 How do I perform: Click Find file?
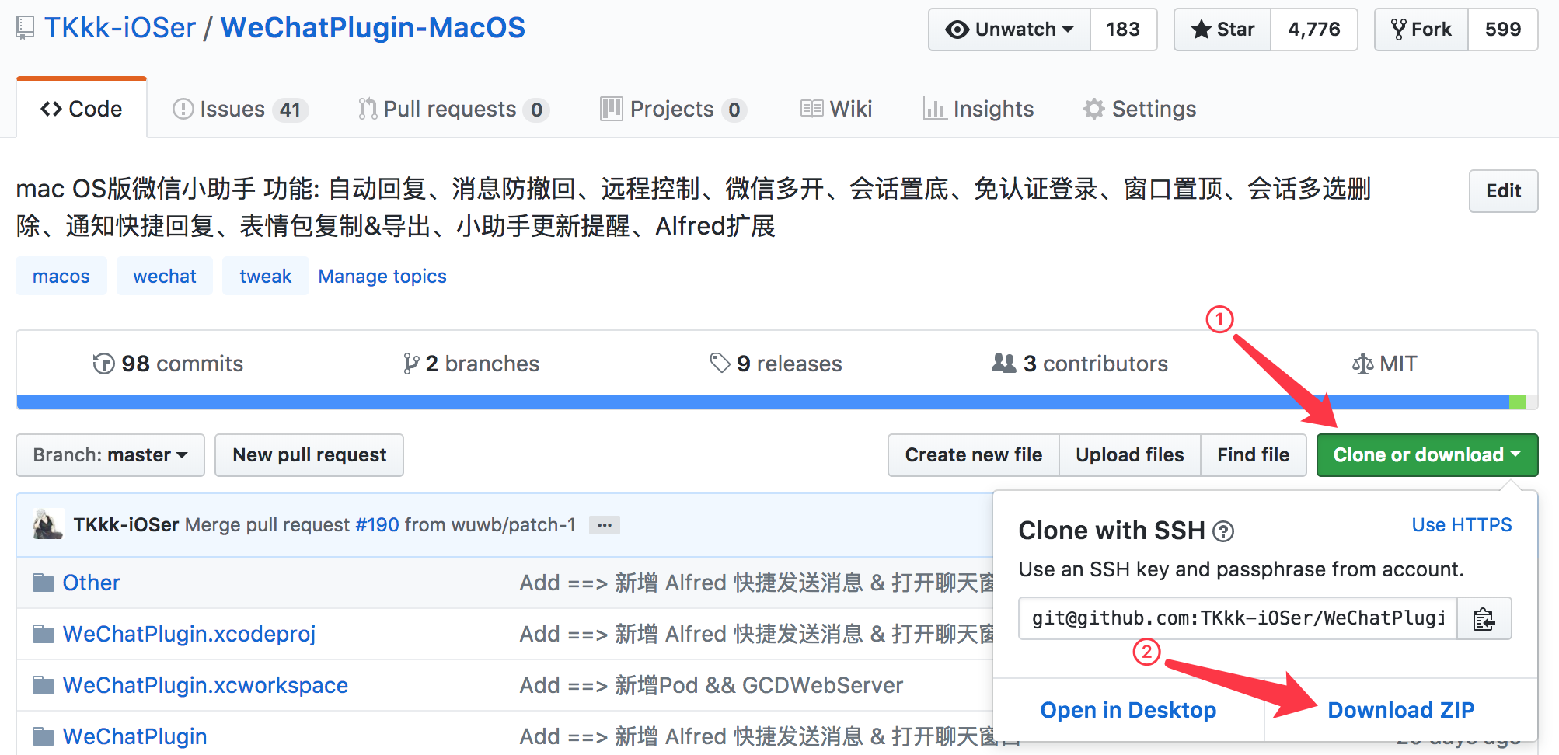click(x=1254, y=455)
